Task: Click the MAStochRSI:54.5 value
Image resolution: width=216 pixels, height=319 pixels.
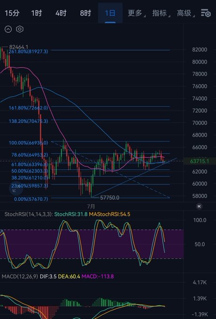Action: pos(110,214)
